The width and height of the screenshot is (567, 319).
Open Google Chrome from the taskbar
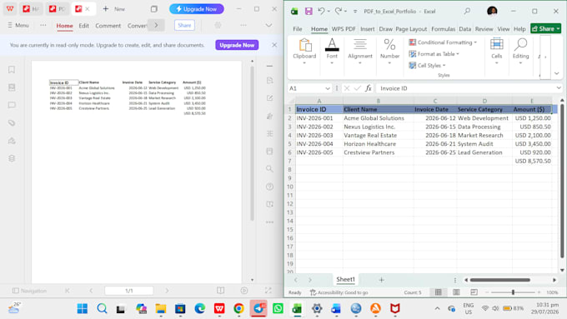[238, 308]
